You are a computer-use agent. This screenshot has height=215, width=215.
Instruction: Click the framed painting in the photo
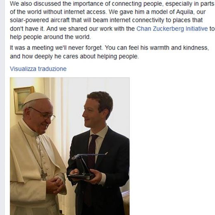24,100
